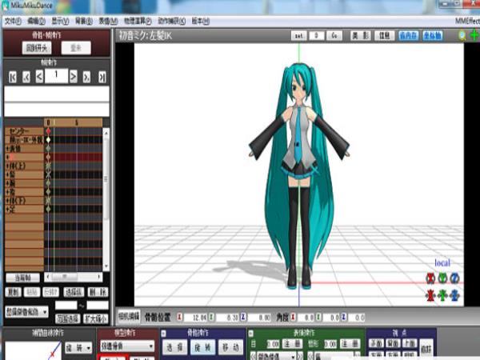Toggle the blue self-shadow button

point(408,36)
